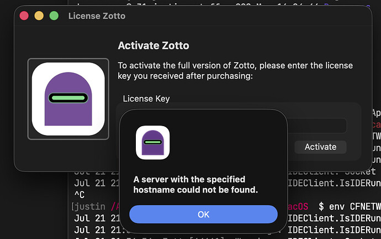Click the 'License Zotto' window title
This screenshot has height=239, width=381.
pos(97,16)
